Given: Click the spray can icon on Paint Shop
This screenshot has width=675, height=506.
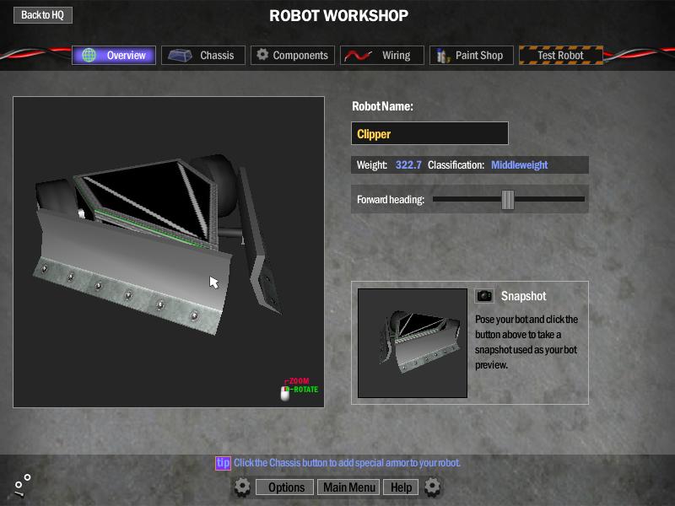Looking at the screenshot, I should [442, 56].
